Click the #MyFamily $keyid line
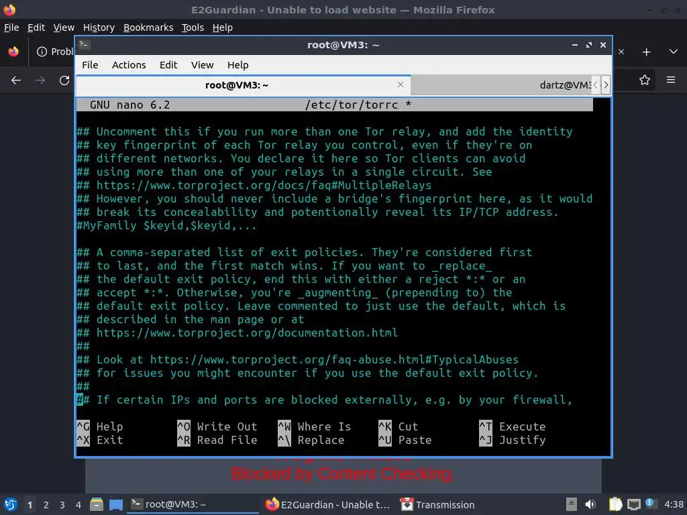 (x=166, y=225)
